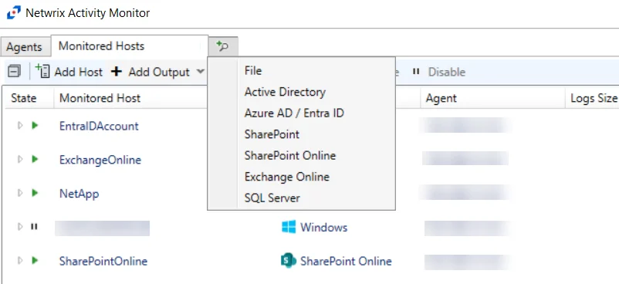Expand the ExchangeOnline host row
619x284 pixels.
(x=20, y=160)
